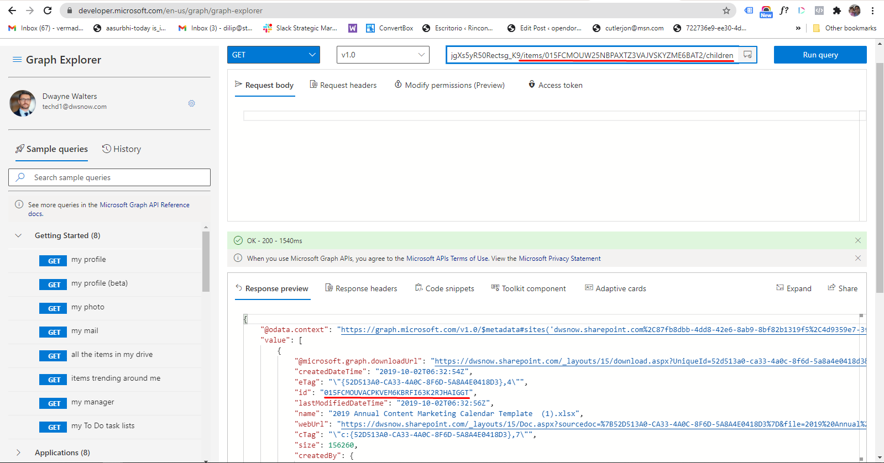Open the blue tag extension icon
This screenshot has height=463, width=884.
(x=749, y=10)
